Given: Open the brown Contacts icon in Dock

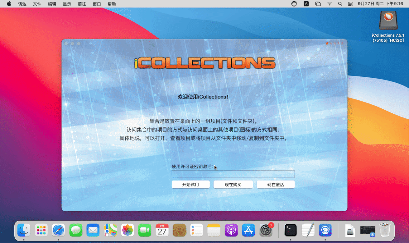Looking at the screenshot, I should [x=179, y=230].
